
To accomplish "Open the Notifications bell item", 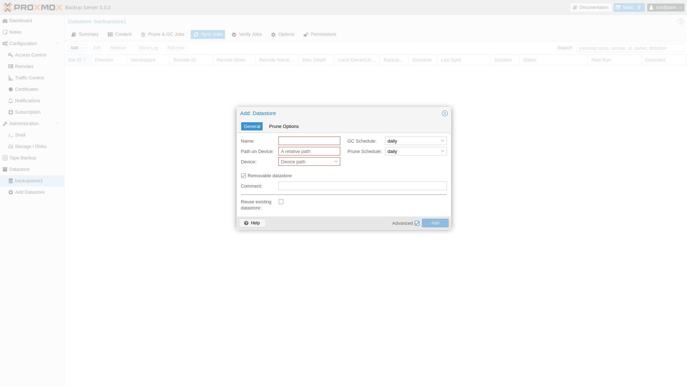I will [27, 101].
